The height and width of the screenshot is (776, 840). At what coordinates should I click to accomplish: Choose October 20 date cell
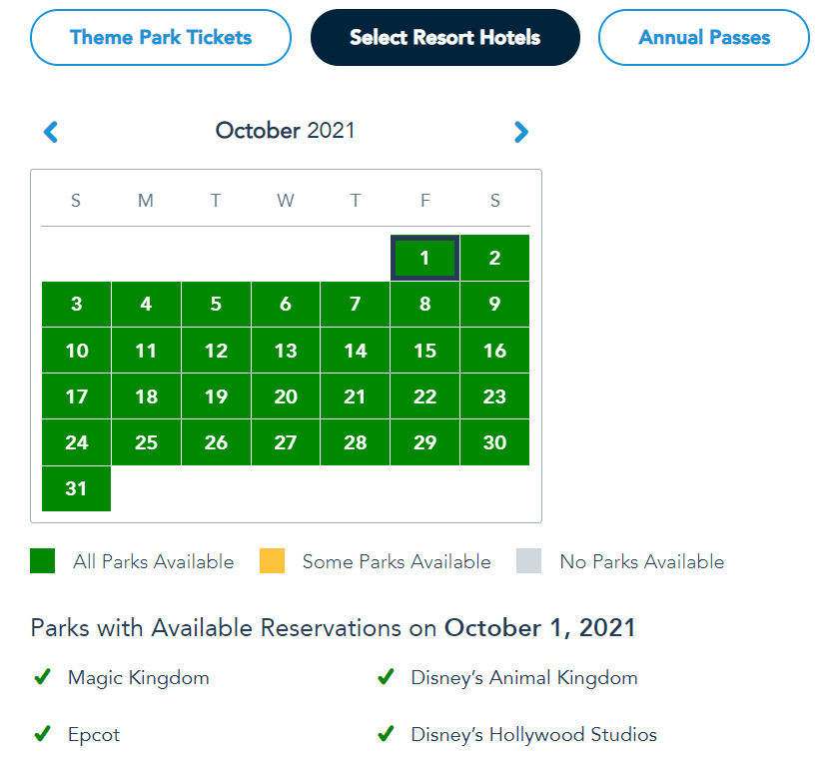point(286,396)
